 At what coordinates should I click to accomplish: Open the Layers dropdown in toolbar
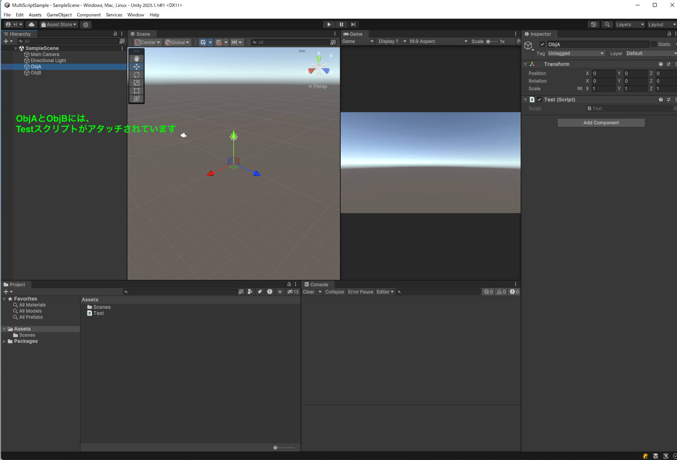click(x=630, y=24)
